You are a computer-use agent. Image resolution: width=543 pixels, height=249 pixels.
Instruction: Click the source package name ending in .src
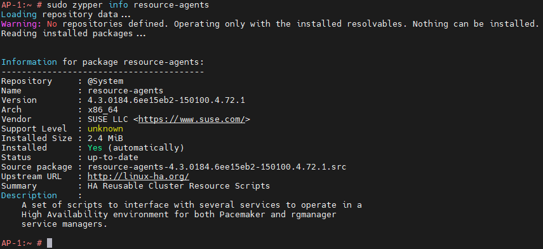[x=217, y=167]
